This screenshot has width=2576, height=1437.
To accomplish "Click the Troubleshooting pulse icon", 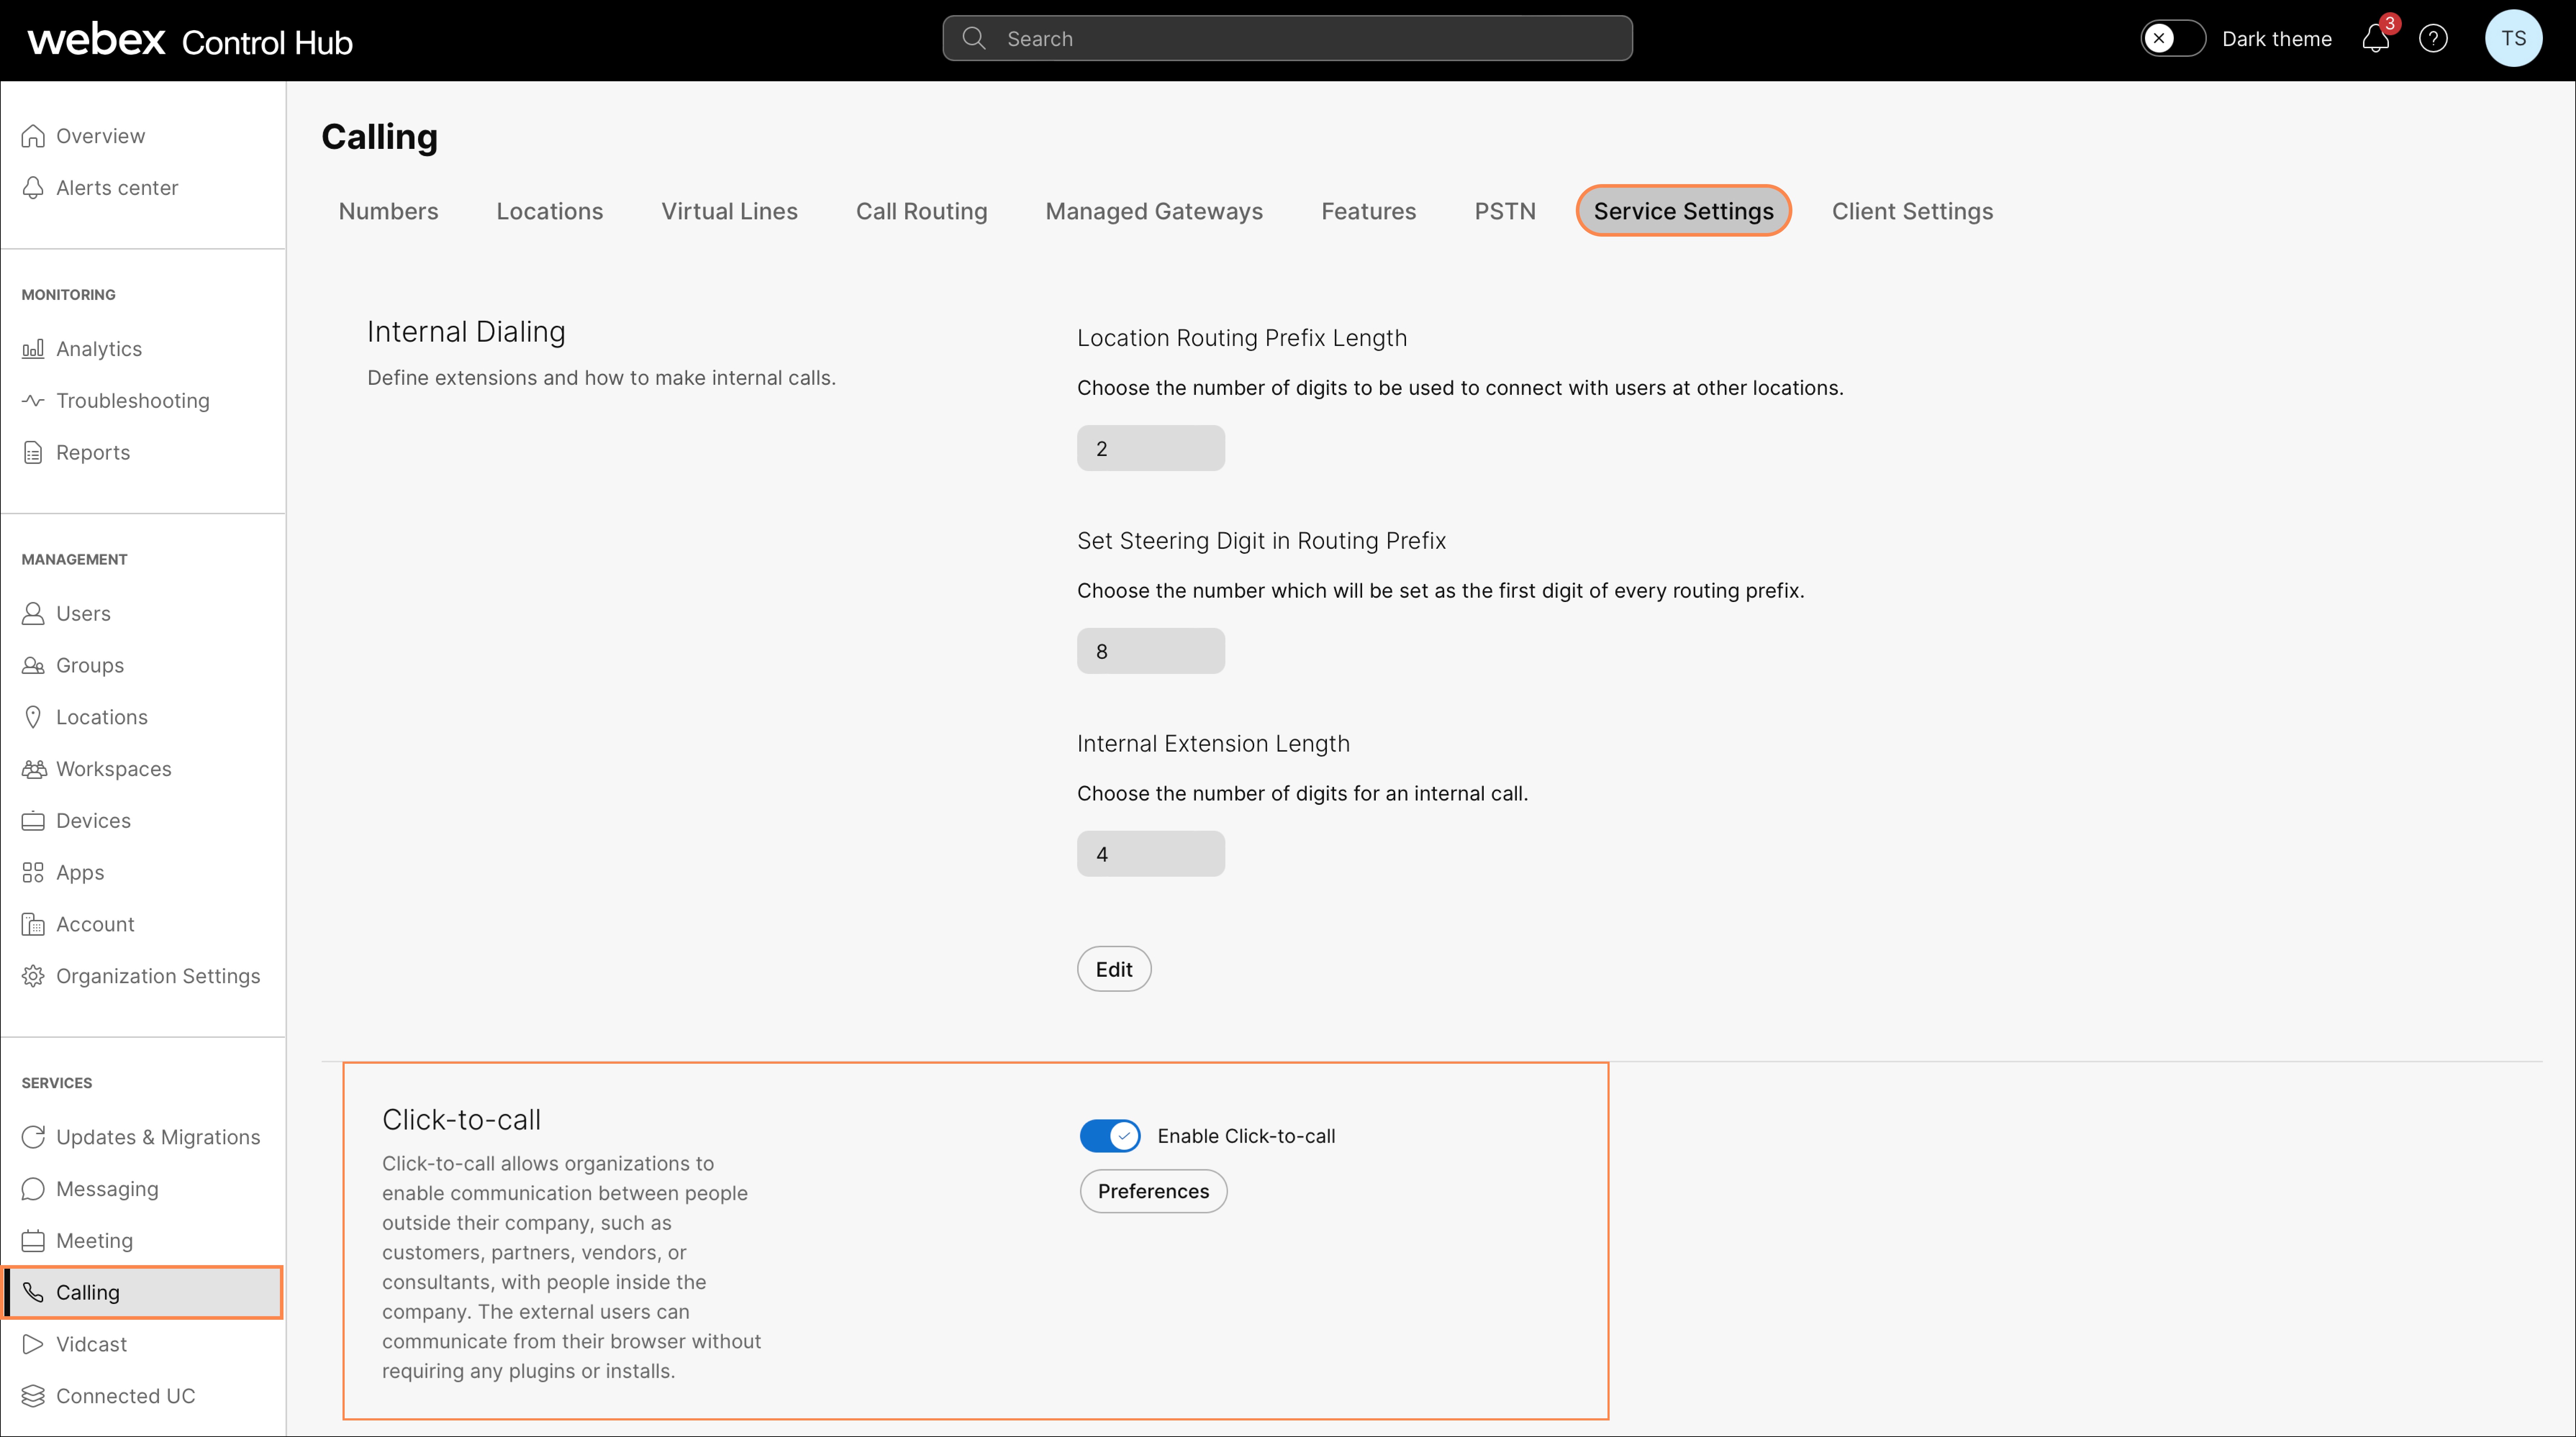I will [x=33, y=401].
